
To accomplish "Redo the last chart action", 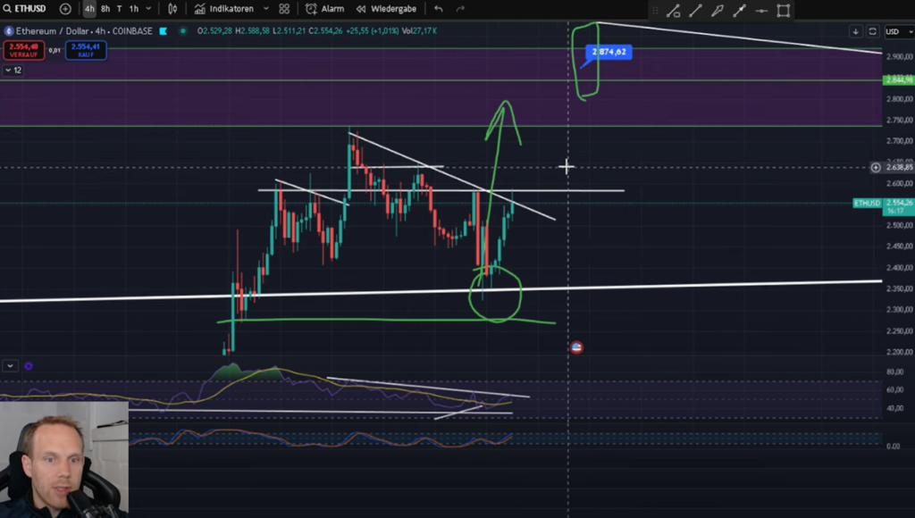I will click(460, 9).
